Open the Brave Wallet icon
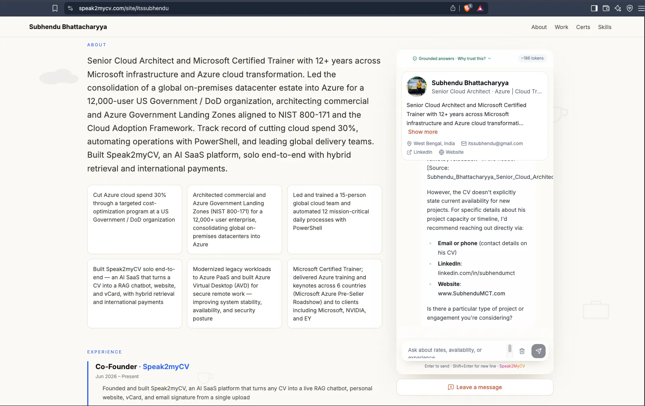The image size is (645, 406). [606, 8]
